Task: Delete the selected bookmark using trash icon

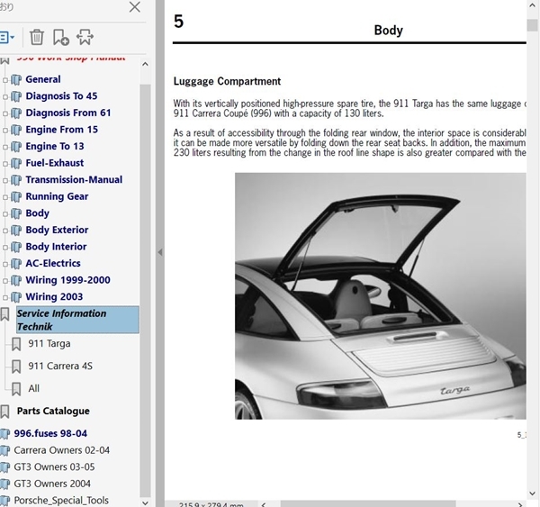Action: pos(37,37)
